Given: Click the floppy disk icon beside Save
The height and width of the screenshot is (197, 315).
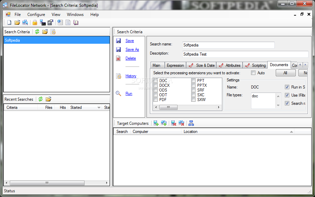Looking at the screenshot, I should click(118, 41).
